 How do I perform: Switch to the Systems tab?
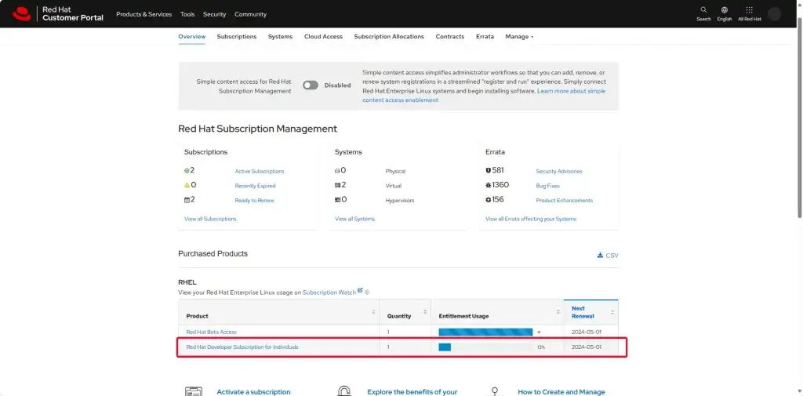coord(280,37)
